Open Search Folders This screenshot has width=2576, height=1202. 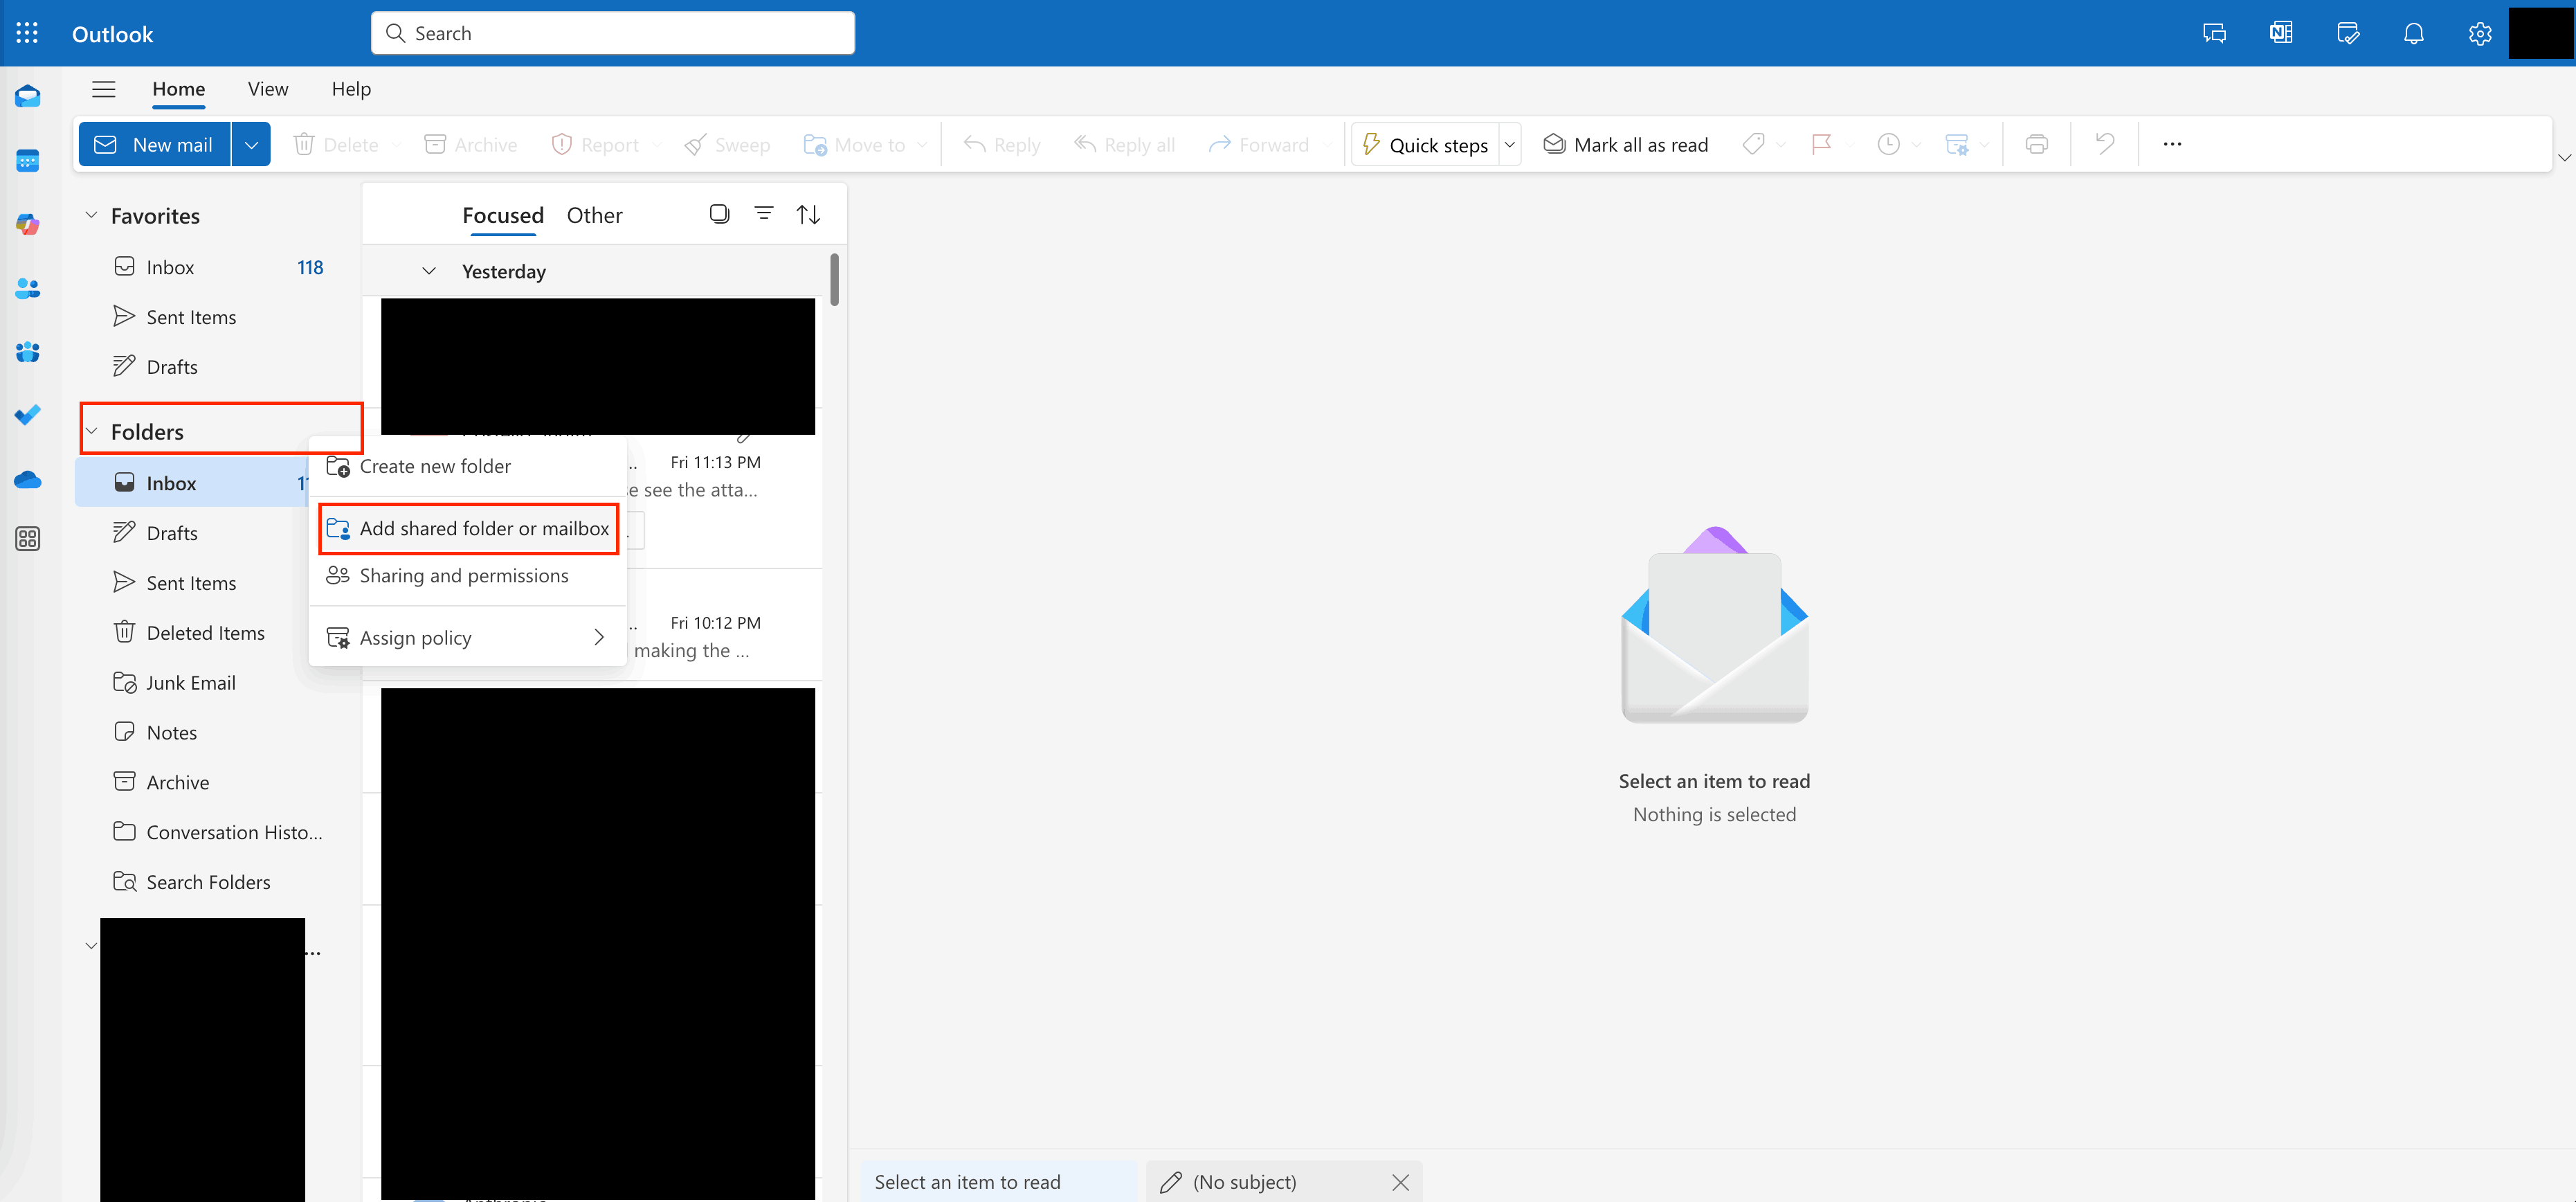218,881
